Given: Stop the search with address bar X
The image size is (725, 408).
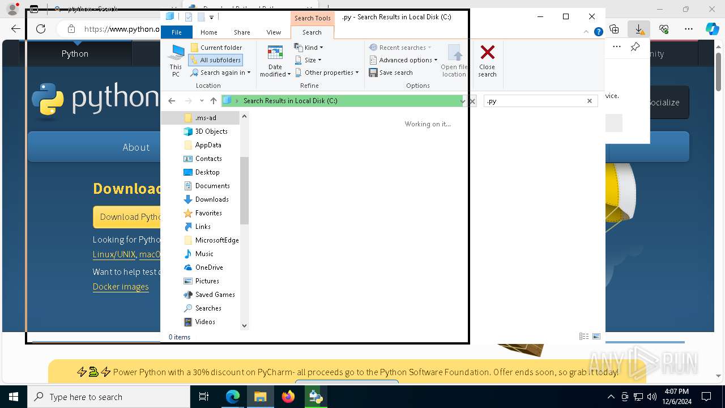Looking at the screenshot, I should coord(472,101).
